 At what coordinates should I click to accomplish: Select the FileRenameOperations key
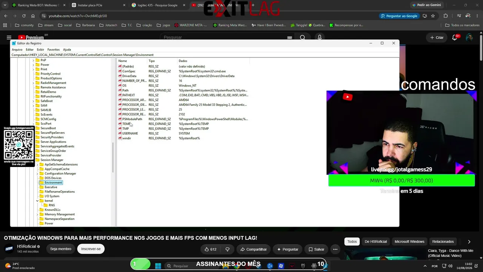[x=60, y=192]
